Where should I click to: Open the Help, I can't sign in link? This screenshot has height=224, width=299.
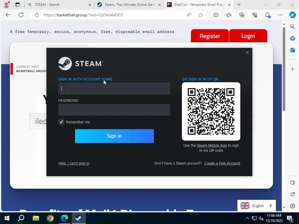[74, 163]
